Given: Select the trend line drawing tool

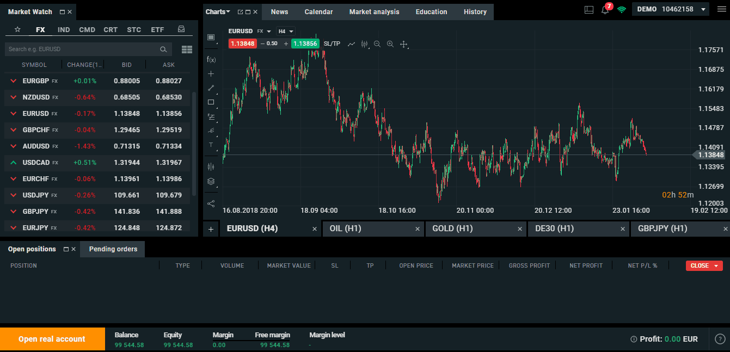Looking at the screenshot, I should [211, 88].
